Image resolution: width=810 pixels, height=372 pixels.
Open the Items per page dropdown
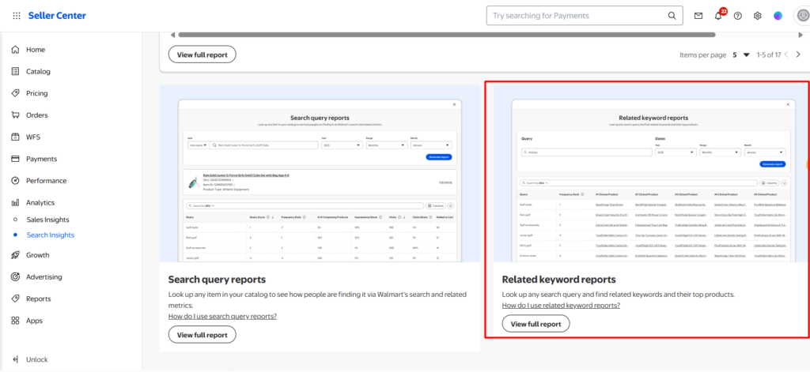click(x=741, y=54)
